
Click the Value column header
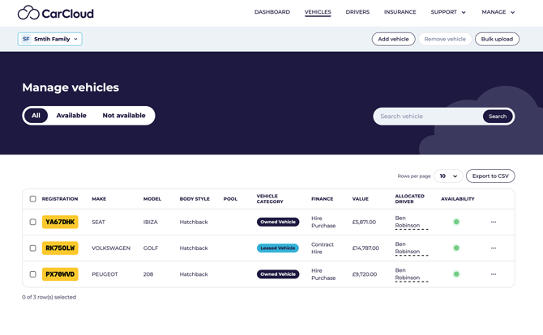[360, 199]
